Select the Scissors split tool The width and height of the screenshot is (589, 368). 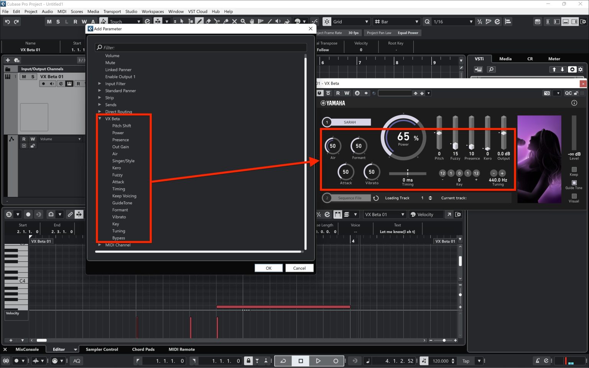[x=217, y=21]
